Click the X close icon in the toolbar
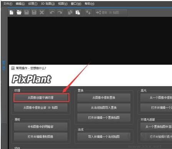 click(x=42, y=12)
